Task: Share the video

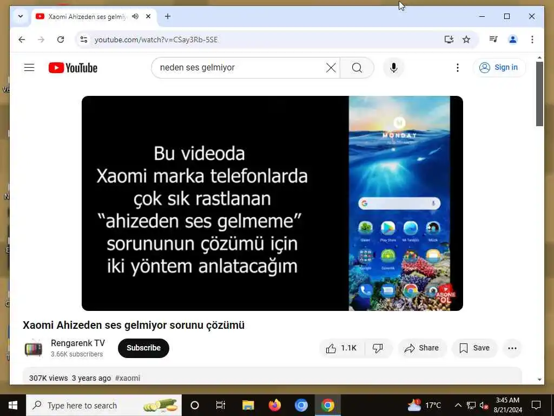Action: click(x=422, y=348)
